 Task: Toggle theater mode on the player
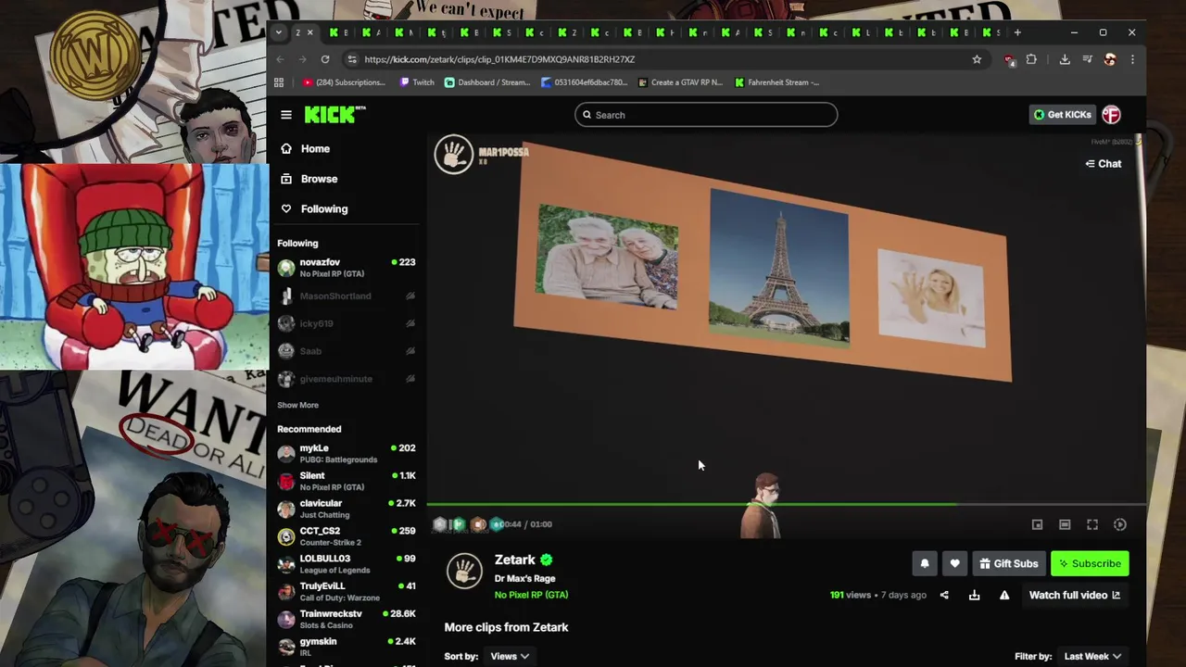1065,524
